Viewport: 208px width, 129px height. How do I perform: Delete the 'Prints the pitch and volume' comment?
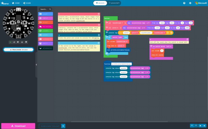[x=99, y=35]
